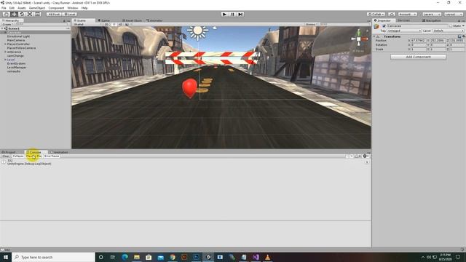Open the Account dropdown
The height and width of the screenshot is (262, 466).
408,15
